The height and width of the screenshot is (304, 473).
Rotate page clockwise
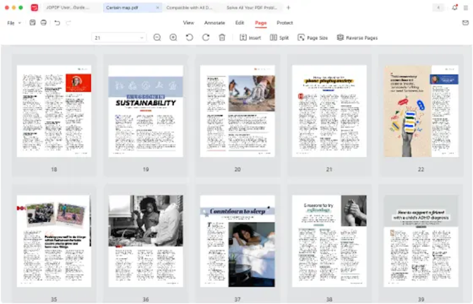[x=206, y=38]
